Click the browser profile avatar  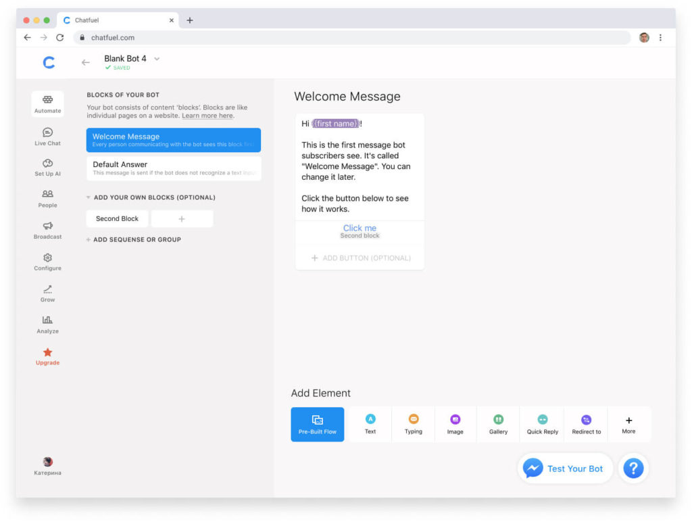644,38
